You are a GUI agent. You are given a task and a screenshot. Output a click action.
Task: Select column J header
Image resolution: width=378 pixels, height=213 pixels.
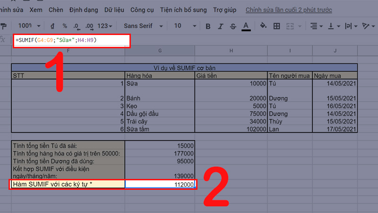335,51
